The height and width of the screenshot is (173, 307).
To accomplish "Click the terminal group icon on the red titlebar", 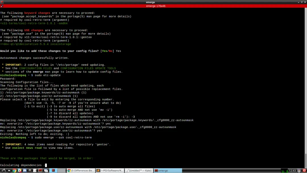I will 2,6.
